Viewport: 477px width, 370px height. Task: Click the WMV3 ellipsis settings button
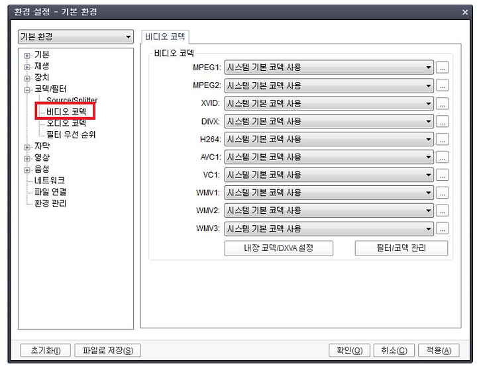tap(443, 228)
